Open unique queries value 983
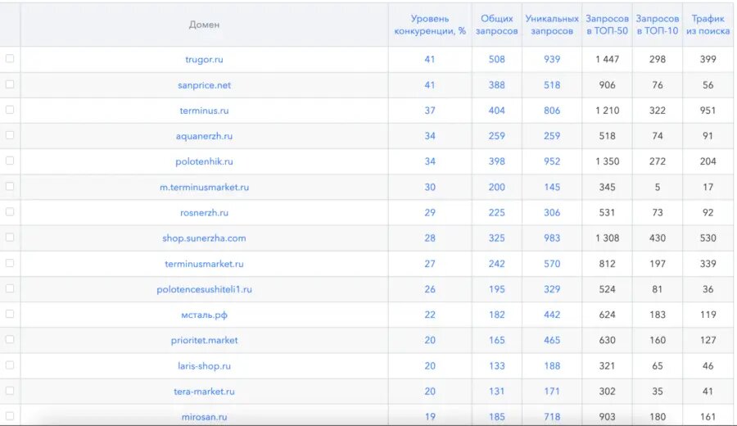 (x=552, y=238)
